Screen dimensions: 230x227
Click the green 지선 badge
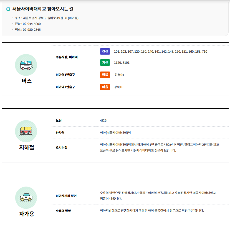click(105, 63)
